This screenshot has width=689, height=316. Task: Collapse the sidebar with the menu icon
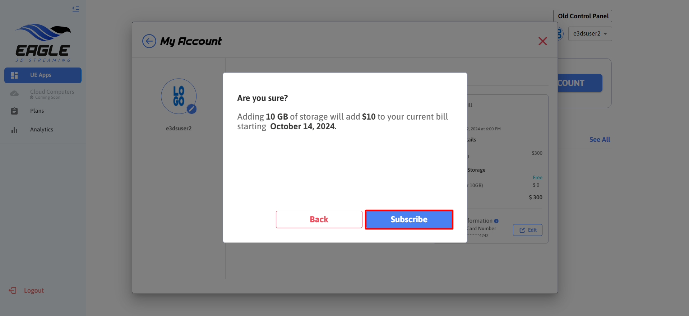75,9
